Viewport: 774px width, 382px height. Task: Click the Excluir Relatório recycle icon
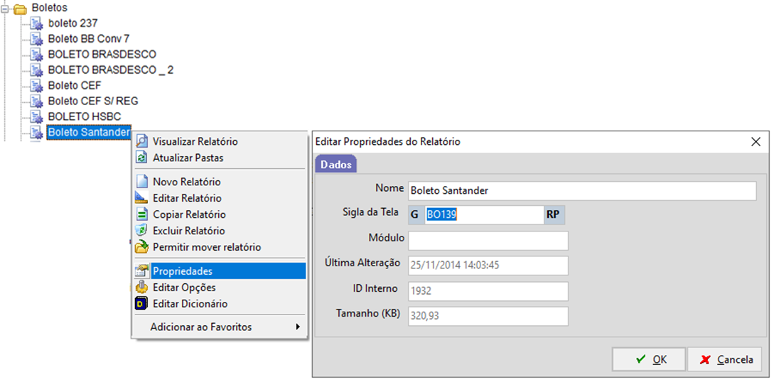point(141,231)
